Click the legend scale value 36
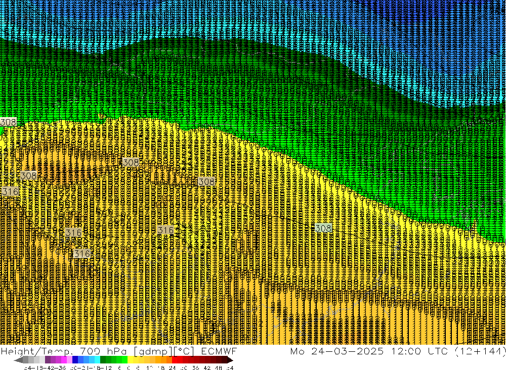This screenshot has height=370, width=506. pyautogui.click(x=196, y=368)
